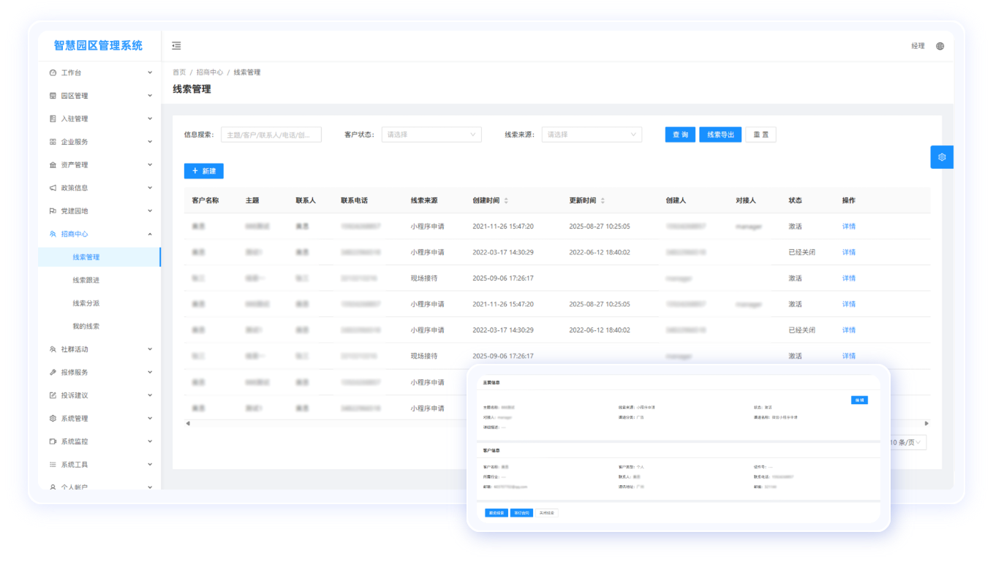Open the 客户状态 dropdown
The image size is (993, 586).
[431, 134]
